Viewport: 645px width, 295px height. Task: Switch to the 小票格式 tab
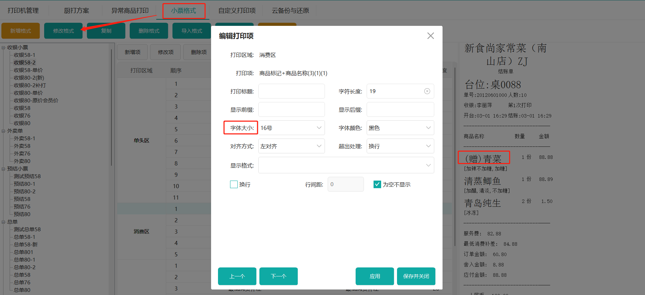click(x=183, y=11)
